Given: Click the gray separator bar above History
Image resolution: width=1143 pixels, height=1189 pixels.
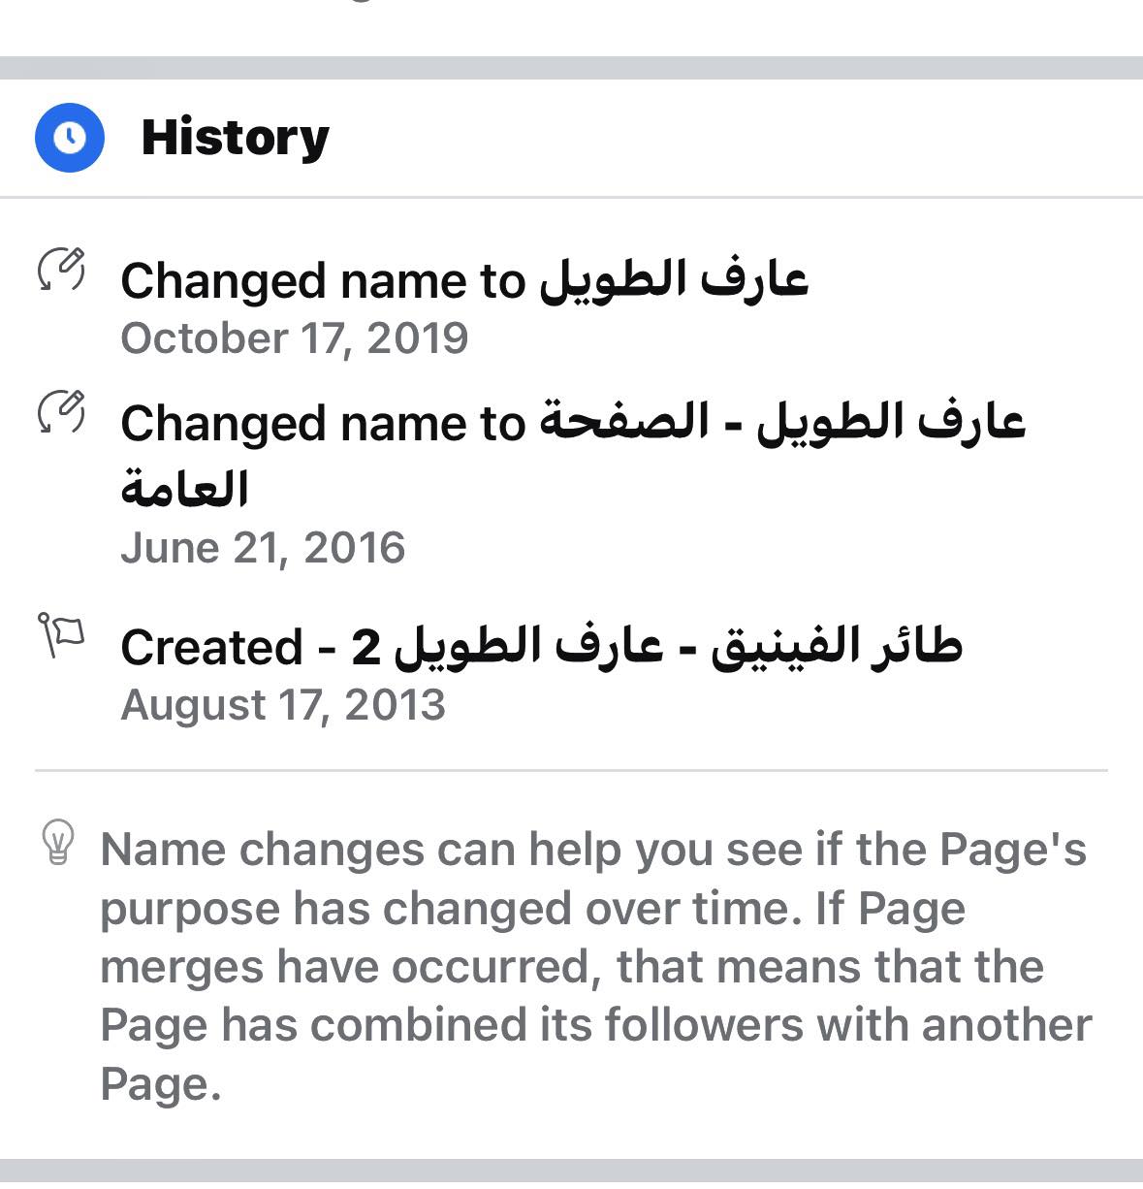Looking at the screenshot, I should click(x=571, y=68).
